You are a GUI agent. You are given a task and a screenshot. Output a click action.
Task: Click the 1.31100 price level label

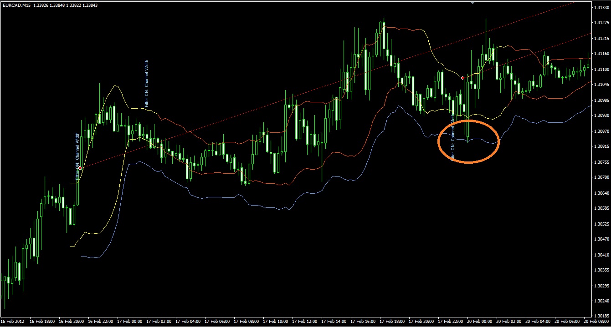pyautogui.click(x=602, y=69)
